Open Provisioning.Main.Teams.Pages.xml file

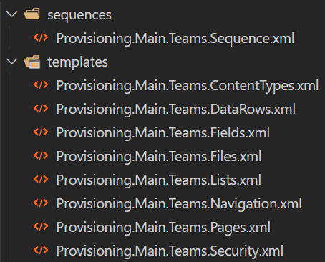(x=163, y=228)
